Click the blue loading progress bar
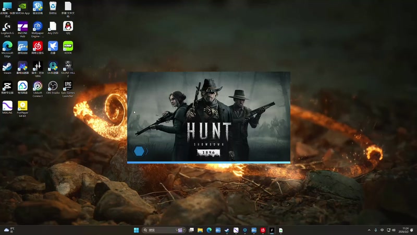 coord(209,162)
